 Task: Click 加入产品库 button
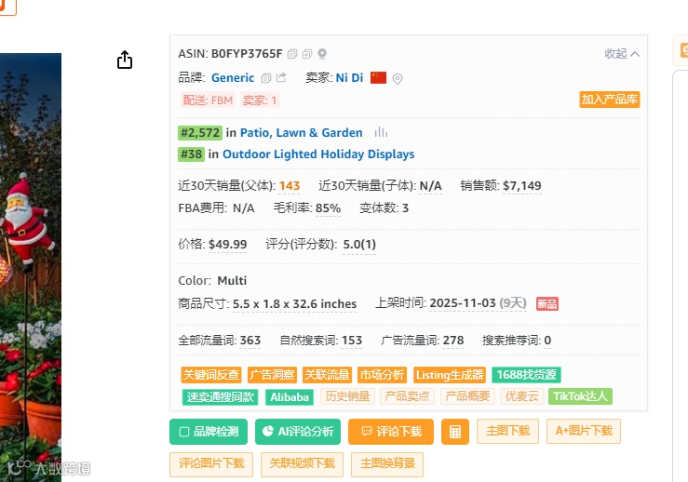click(x=610, y=100)
